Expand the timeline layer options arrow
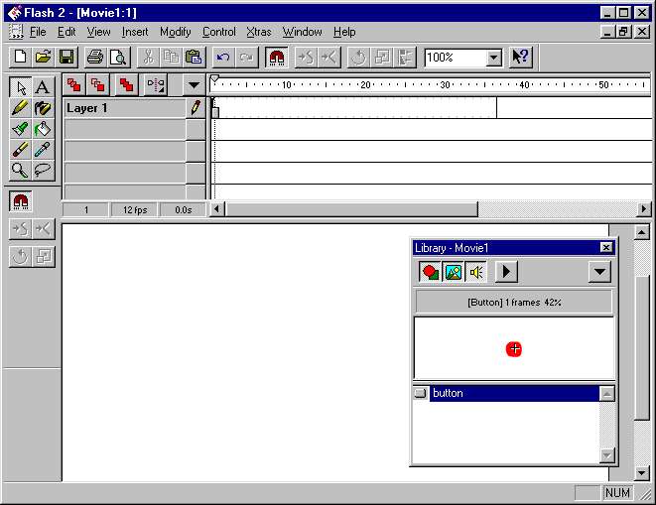The width and height of the screenshot is (656, 505). (x=194, y=85)
